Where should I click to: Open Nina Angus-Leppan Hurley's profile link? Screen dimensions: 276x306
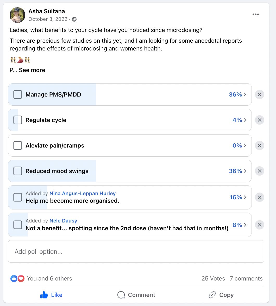pos(83,193)
